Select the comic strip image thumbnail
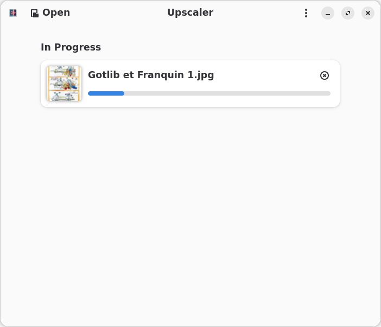This screenshot has width=381, height=327. point(64,84)
